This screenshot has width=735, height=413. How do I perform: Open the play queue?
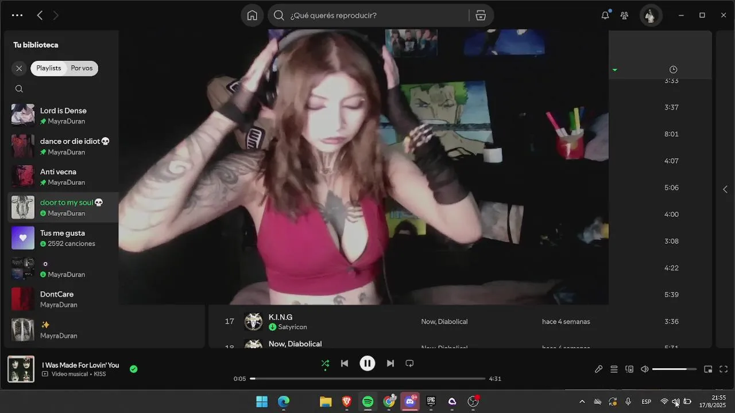click(614, 369)
